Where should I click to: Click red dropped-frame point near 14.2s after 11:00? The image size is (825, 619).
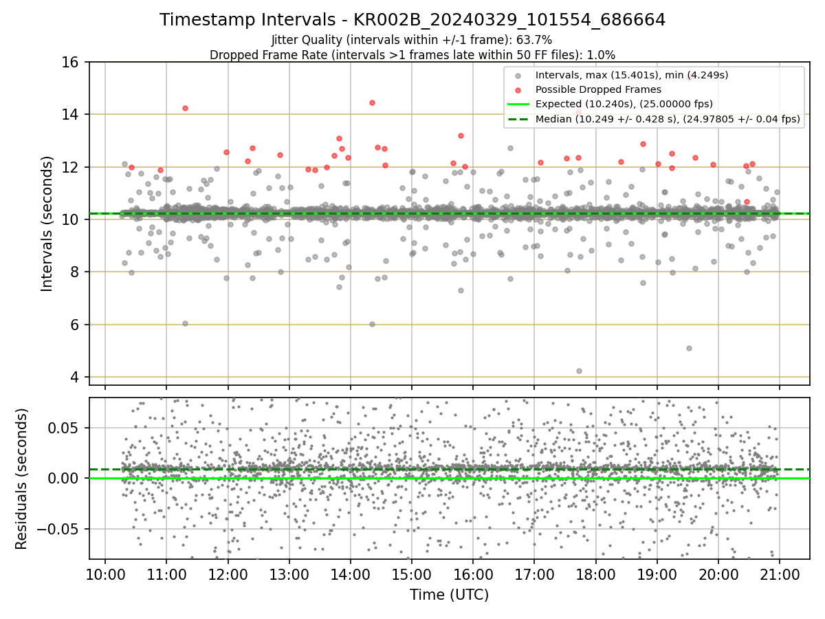pos(185,108)
